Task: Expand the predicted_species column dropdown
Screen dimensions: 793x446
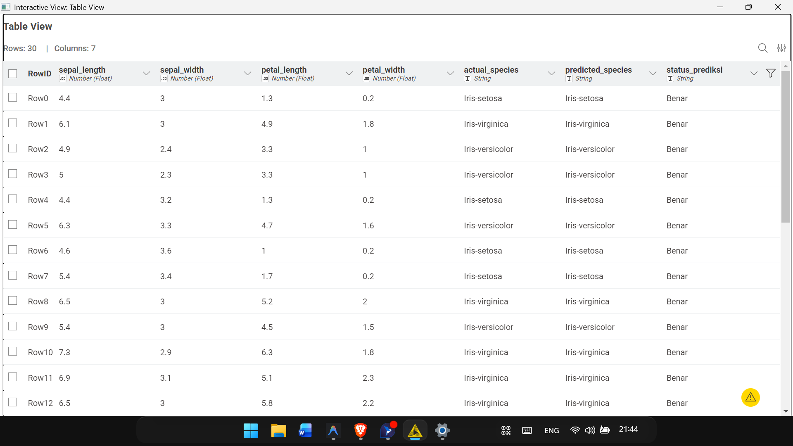Action: (653, 74)
